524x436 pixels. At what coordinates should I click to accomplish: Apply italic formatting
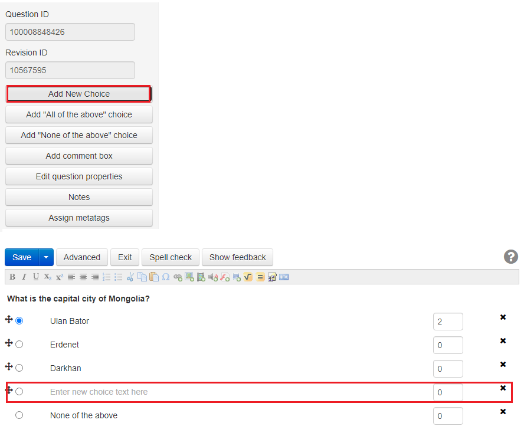[x=24, y=277]
